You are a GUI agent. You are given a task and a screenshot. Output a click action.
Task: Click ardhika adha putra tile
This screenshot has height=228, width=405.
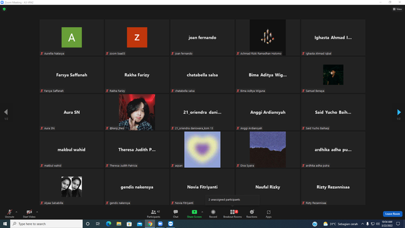(x=333, y=149)
